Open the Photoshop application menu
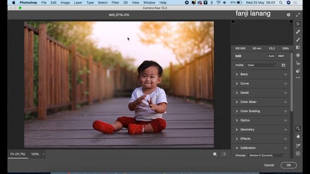 coord(28,2)
